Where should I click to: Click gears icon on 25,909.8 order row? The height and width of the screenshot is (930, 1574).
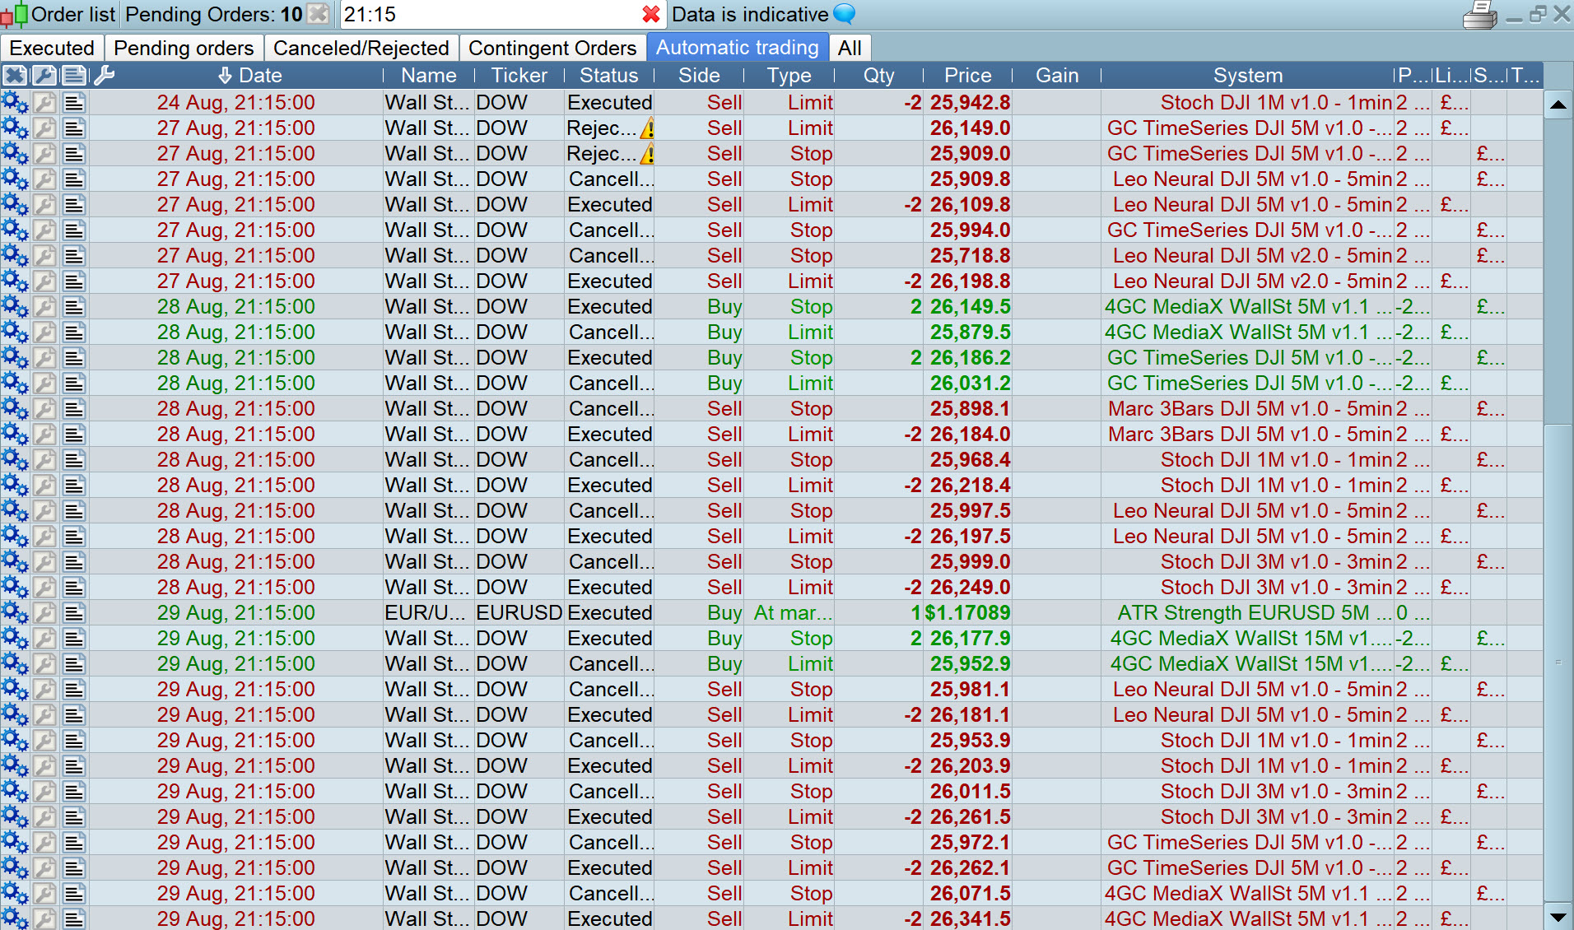pyautogui.click(x=15, y=179)
